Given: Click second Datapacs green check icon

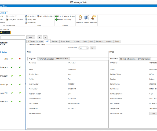Looking at the screenshot, I should (x=20, y=67).
